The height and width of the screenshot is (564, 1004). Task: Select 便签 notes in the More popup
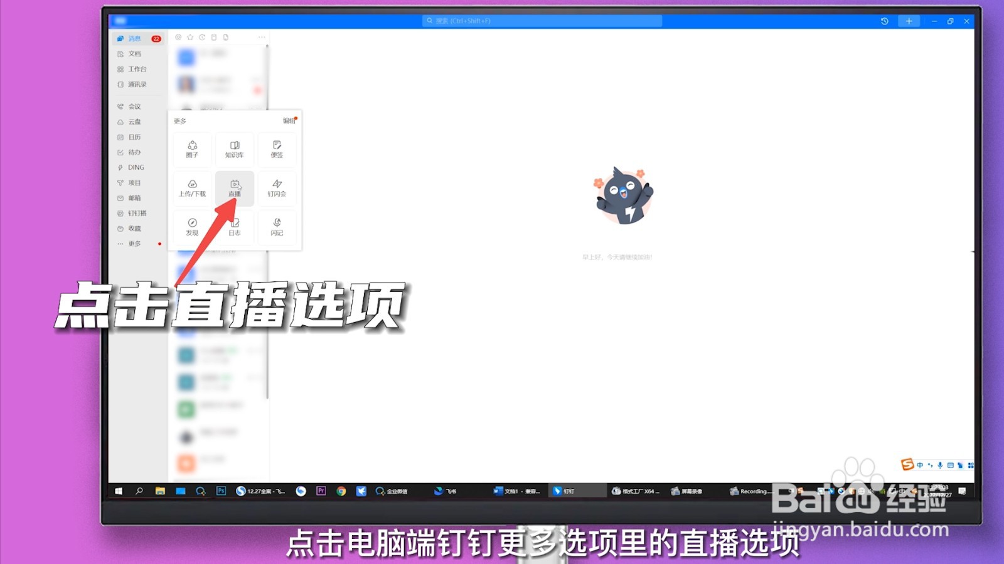point(277,149)
